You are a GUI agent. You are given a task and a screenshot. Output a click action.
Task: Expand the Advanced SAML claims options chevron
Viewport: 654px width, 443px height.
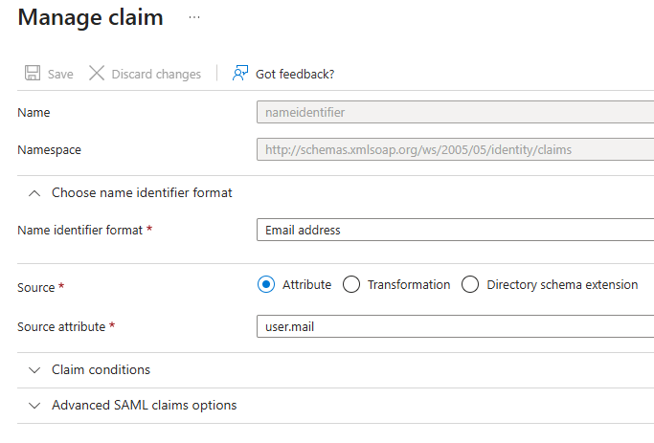(34, 406)
